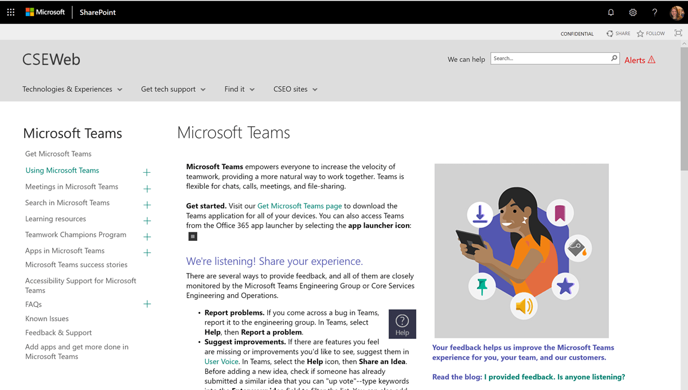The width and height of the screenshot is (688, 390).
Task: Expand Meetings in Microsoft Teams plus sign
Action: (147, 189)
